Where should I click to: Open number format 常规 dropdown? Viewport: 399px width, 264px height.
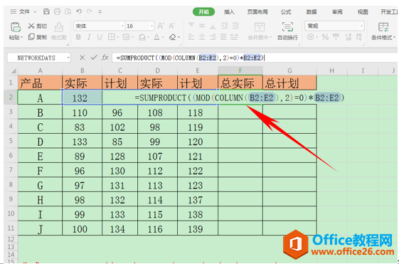pos(361,26)
